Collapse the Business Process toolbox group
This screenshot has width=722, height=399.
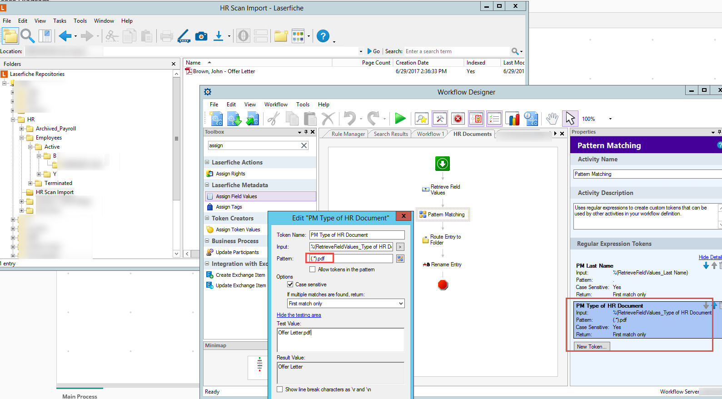pyautogui.click(x=207, y=241)
